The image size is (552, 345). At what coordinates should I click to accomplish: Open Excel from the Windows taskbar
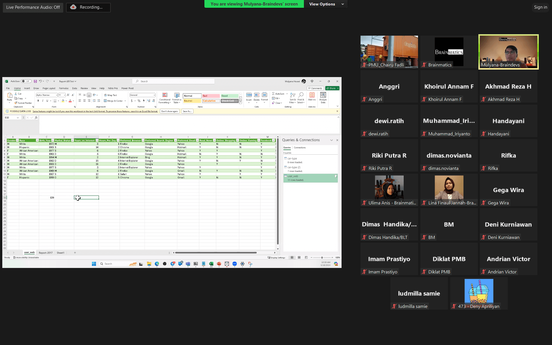point(211,264)
